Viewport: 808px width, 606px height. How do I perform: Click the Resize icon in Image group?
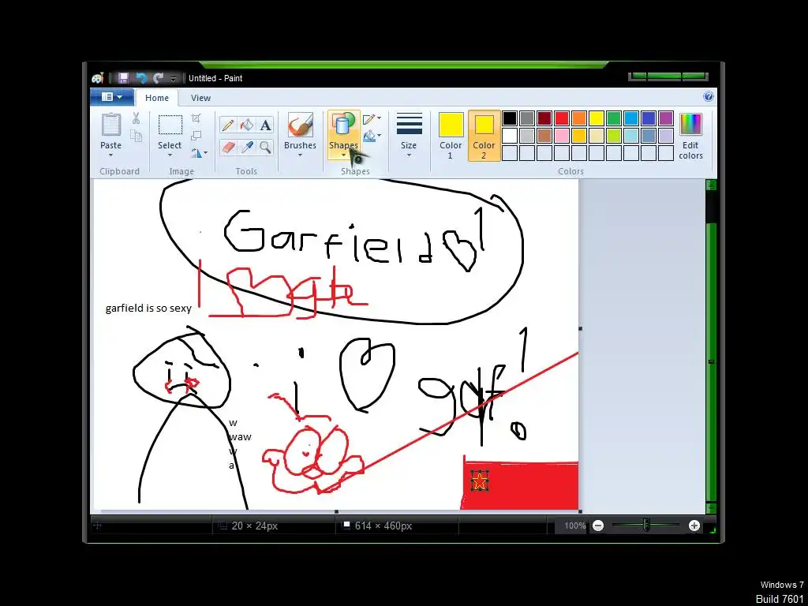196,136
